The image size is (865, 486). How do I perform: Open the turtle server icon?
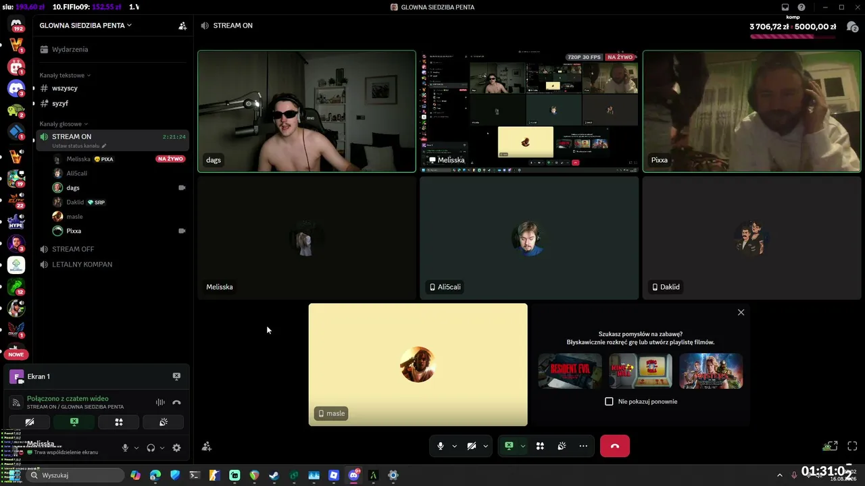click(16, 111)
